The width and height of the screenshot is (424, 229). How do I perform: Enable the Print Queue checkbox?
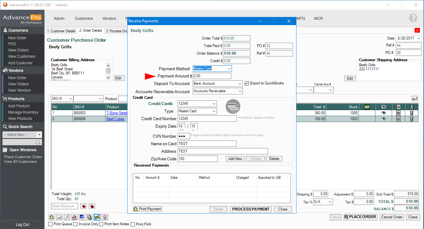(50, 224)
